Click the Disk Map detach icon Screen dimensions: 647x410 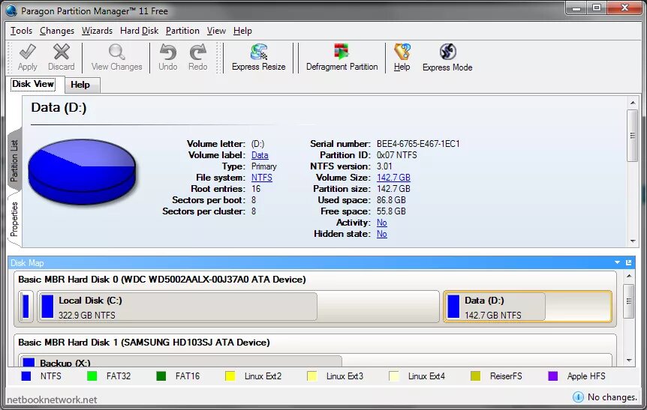click(x=629, y=262)
